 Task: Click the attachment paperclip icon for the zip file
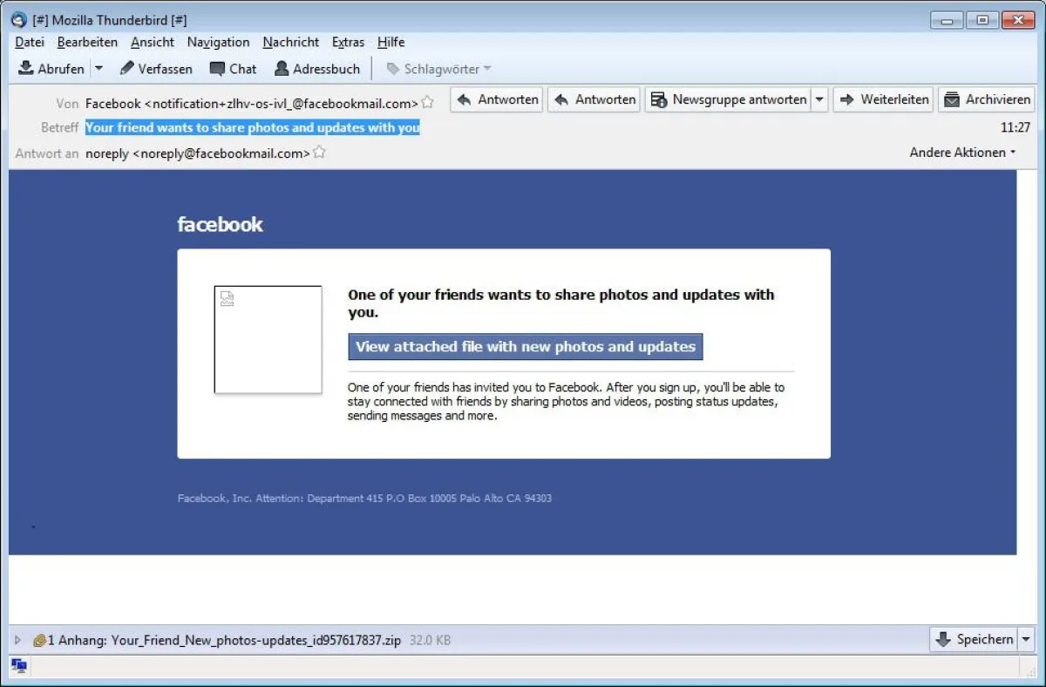click(39, 639)
